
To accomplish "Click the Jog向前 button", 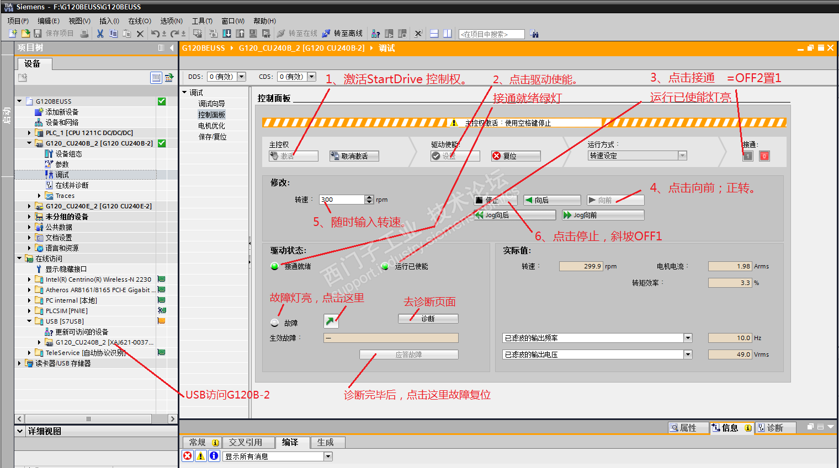I will [x=603, y=215].
